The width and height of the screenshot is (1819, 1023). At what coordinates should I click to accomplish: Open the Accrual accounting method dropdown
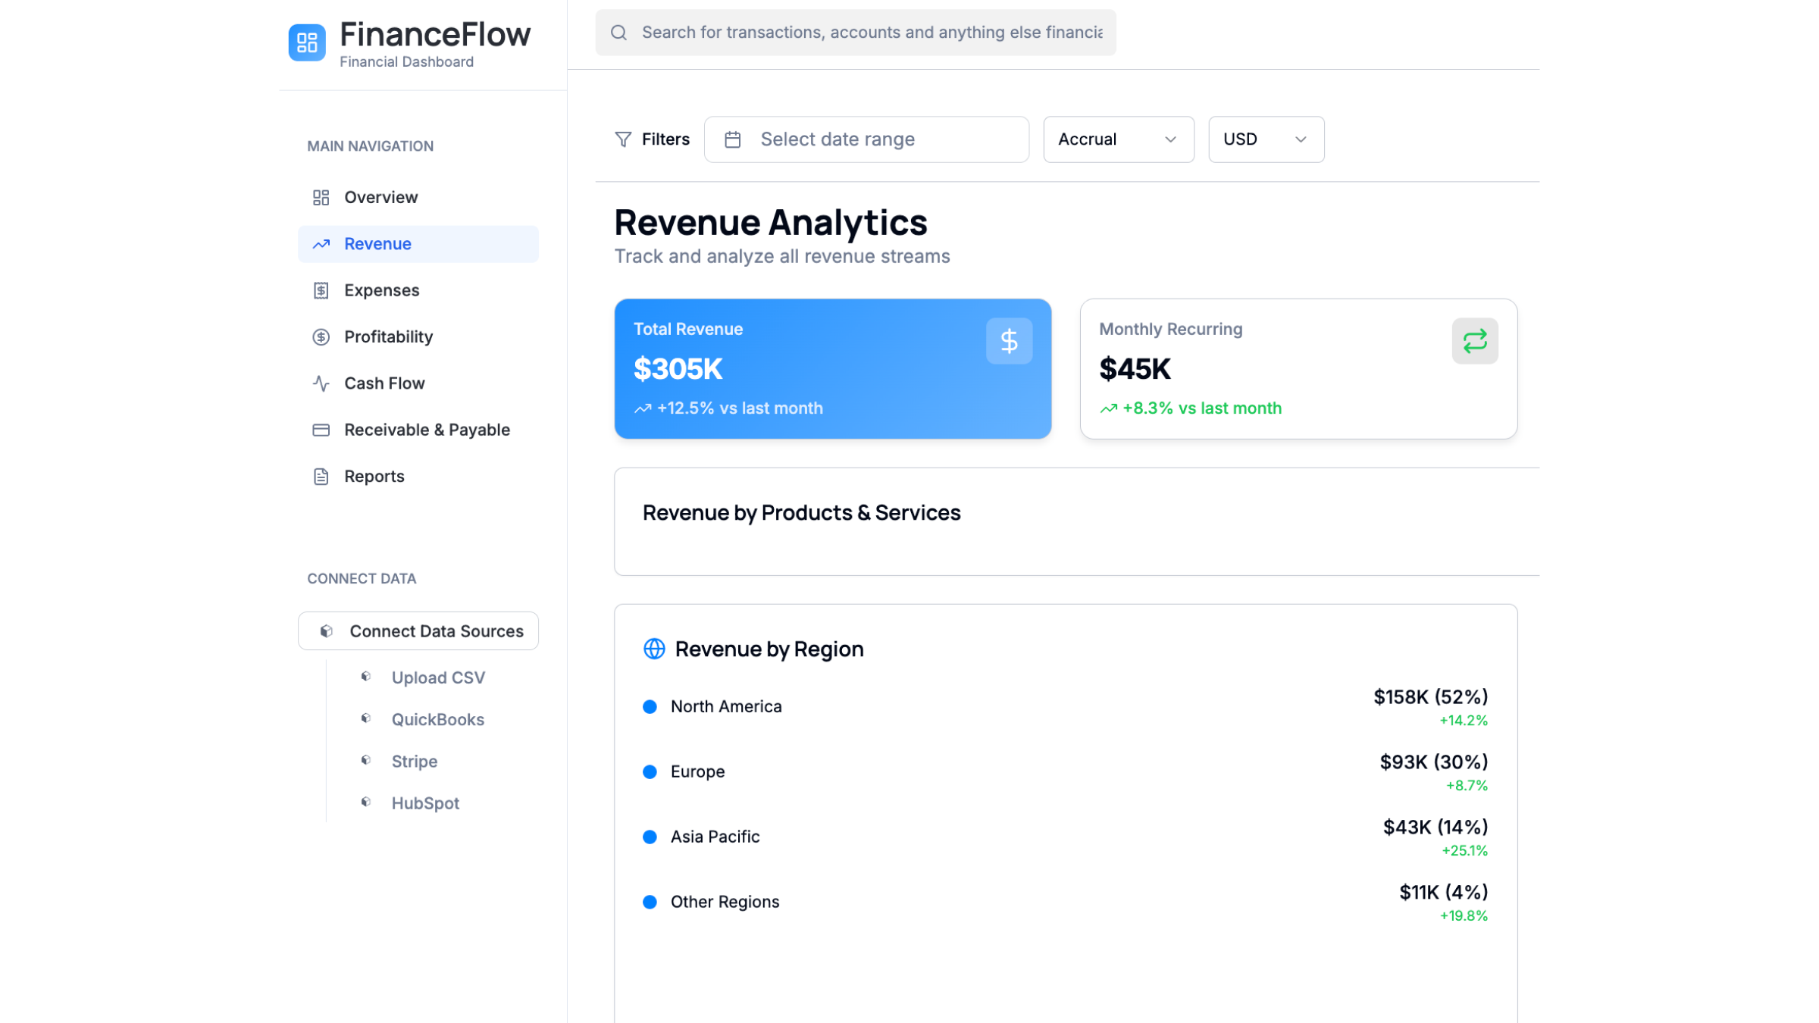pos(1118,139)
